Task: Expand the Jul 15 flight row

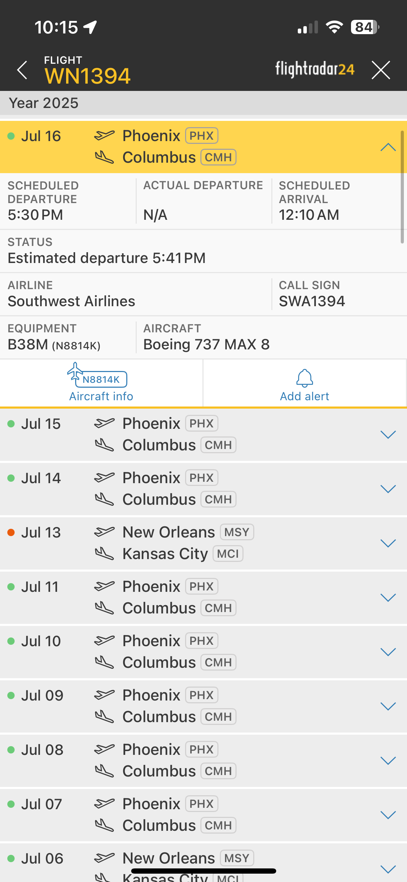Action: (388, 434)
